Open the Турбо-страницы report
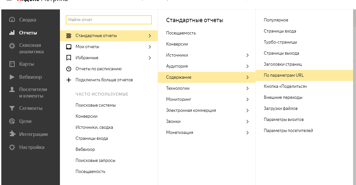The height and width of the screenshot is (185, 356). [280, 42]
